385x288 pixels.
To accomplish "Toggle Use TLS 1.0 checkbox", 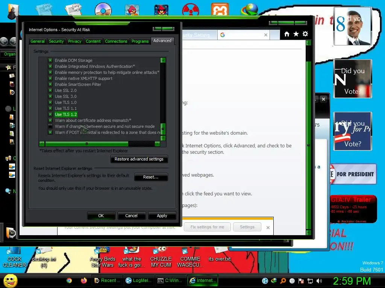I will tap(50, 102).
